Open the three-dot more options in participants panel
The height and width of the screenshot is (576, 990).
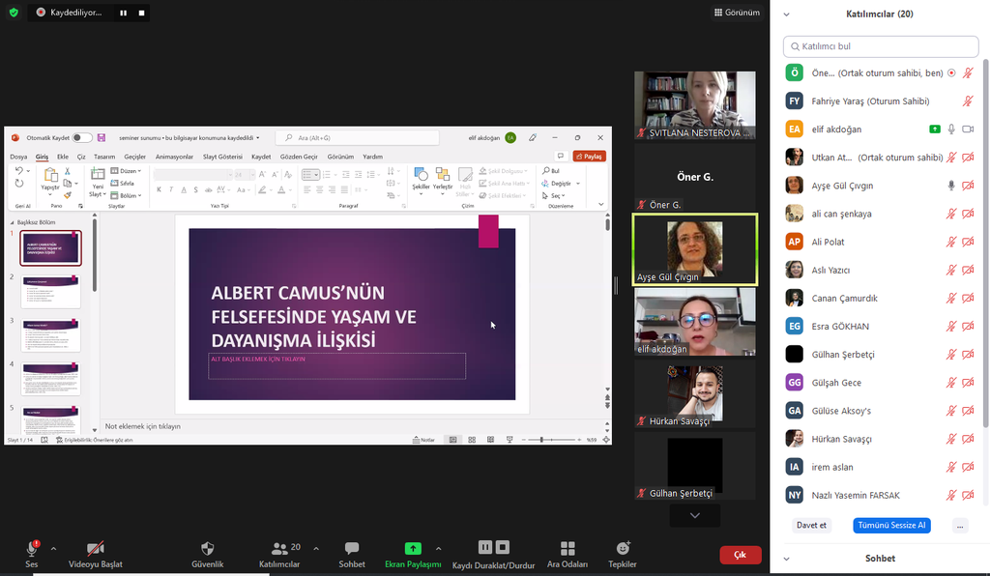click(x=960, y=526)
